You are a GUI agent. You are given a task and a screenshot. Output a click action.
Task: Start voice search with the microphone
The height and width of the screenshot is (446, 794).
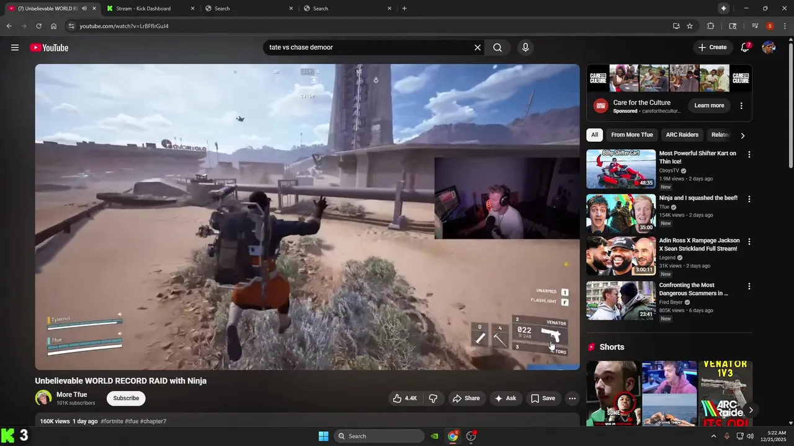[x=525, y=48]
